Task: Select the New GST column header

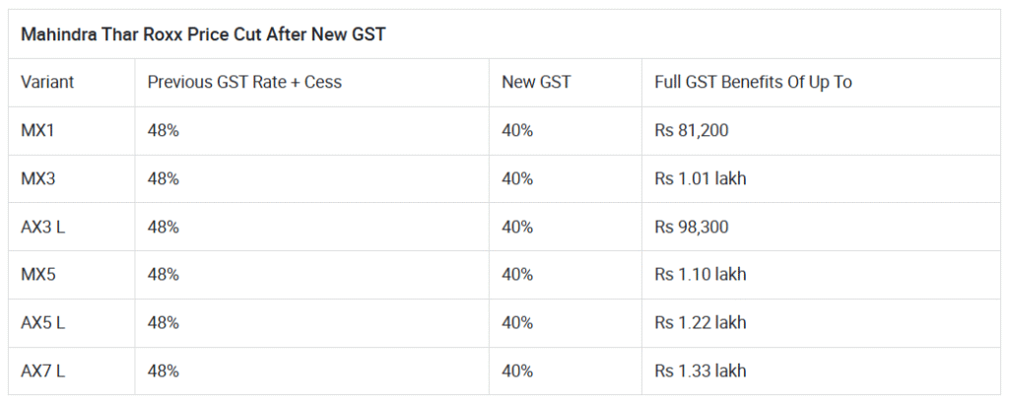Action: pos(536,83)
